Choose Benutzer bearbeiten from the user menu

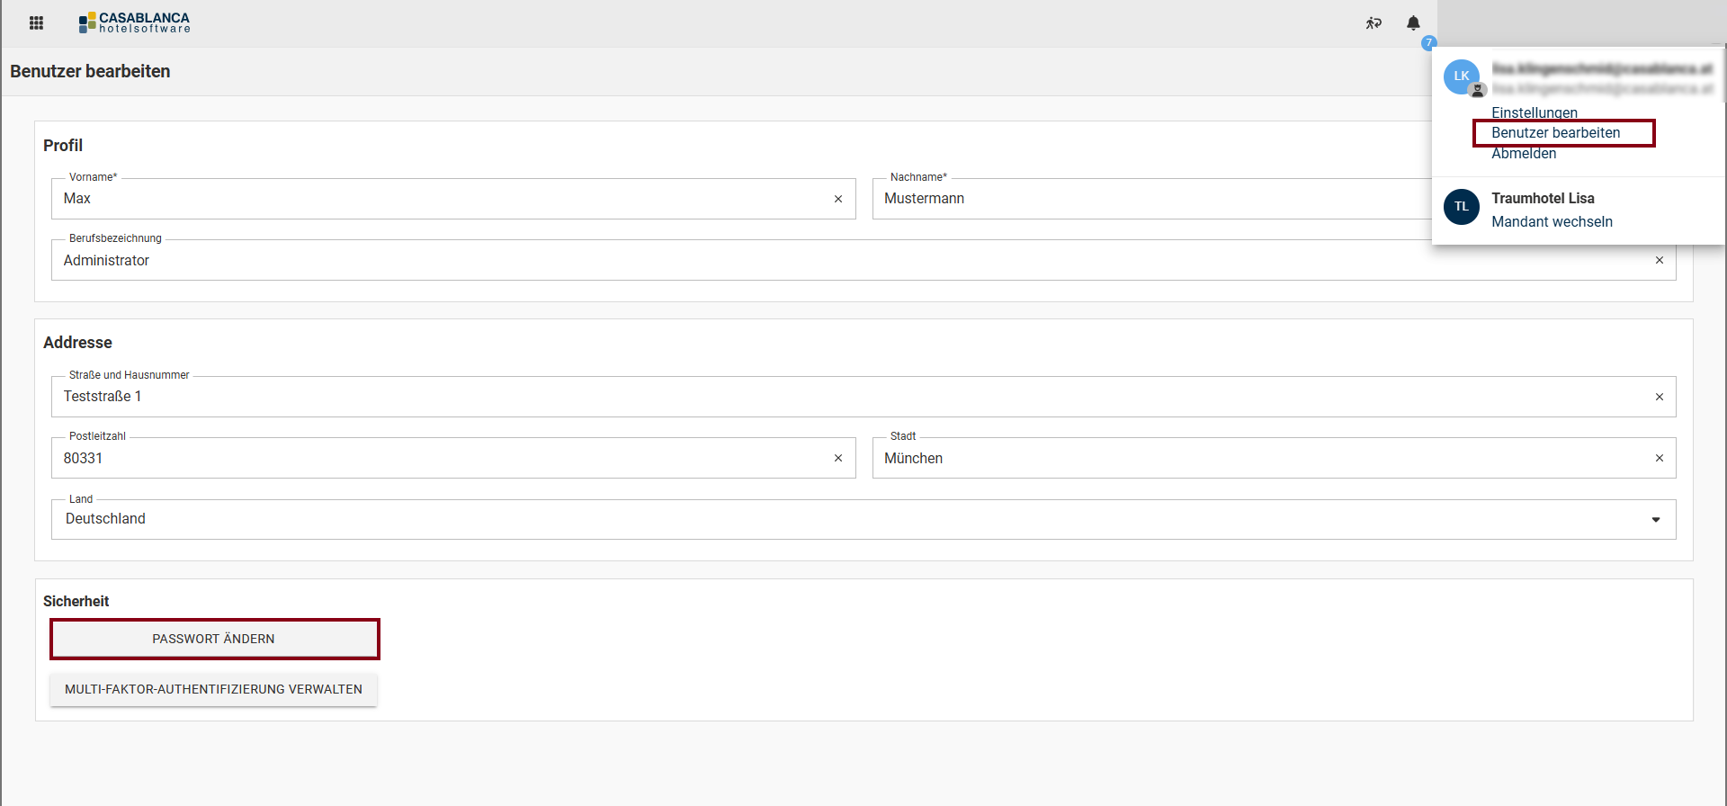coord(1555,133)
